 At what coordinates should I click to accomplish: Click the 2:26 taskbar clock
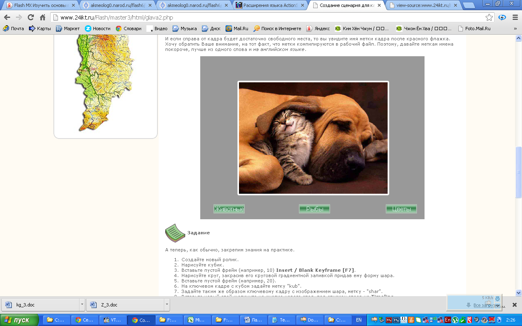(x=510, y=320)
